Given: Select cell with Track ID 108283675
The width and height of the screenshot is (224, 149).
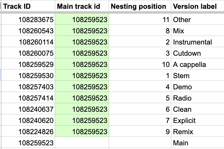Looking at the screenshot, I should pyautogui.click(x=28, y=19).
